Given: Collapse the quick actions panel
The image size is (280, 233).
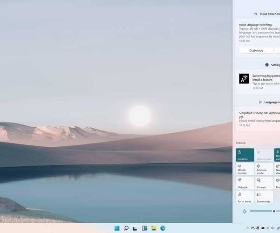Looking at the screenshot, I should [x=241, y=143].
